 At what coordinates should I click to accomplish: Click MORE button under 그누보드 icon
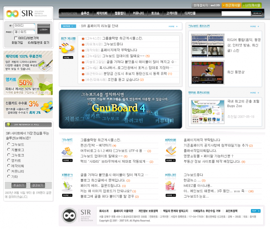coord(67,160)
